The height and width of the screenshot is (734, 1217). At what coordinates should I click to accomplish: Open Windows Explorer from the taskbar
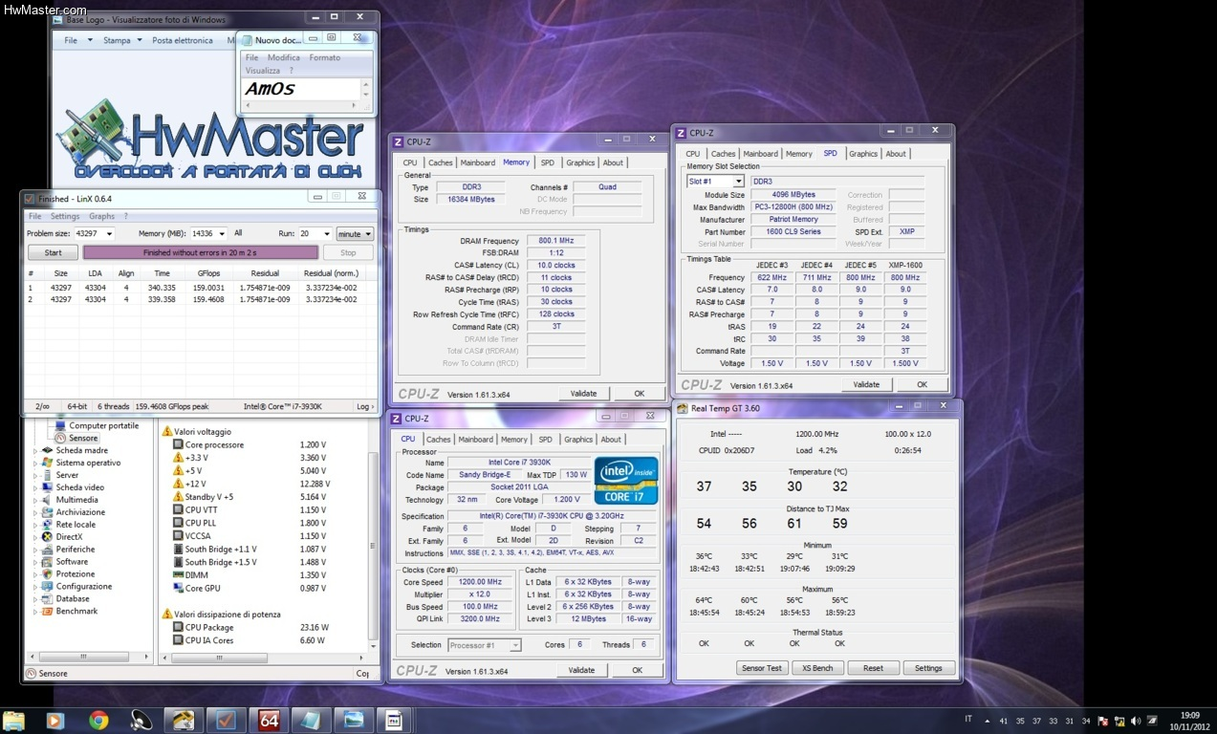pyautogui.click(x=13, y=721)
